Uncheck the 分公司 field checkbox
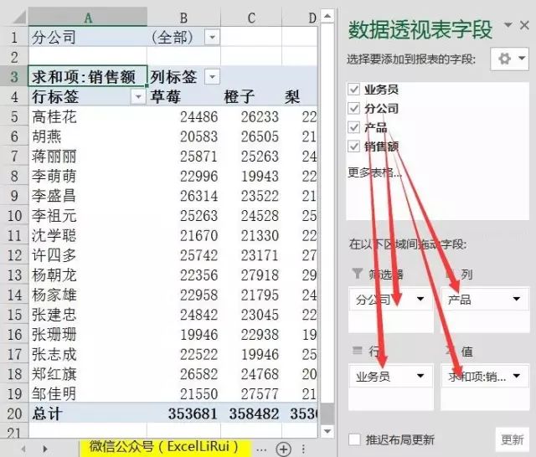 354,108
